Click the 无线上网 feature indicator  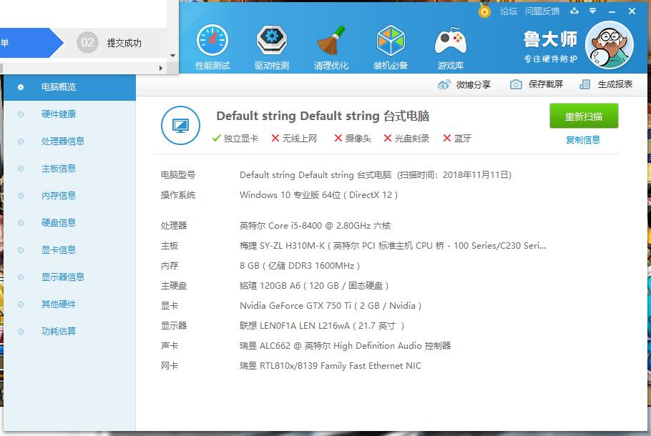294,138
